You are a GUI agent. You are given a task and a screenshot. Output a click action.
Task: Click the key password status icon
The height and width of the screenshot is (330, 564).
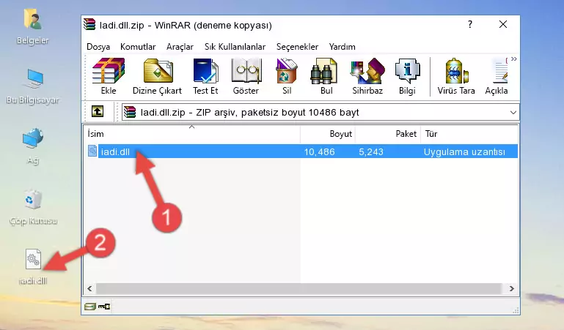pos(104,307)
